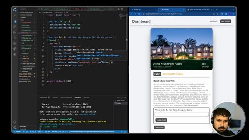
Task: Open Details.tsx in the file tree
Action: click(27, 30)
